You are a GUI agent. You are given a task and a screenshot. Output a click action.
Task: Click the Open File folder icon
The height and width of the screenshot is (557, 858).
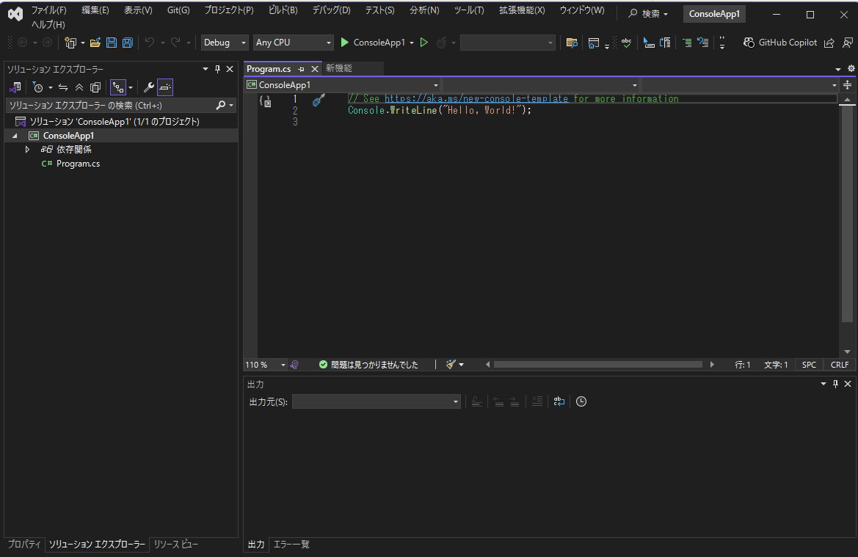click(95, 43)
